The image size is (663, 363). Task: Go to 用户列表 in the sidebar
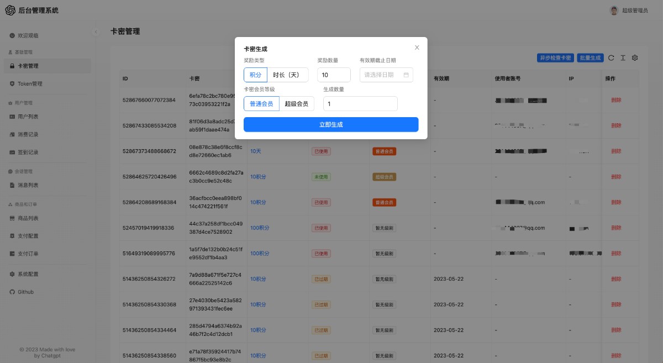(28, 117)
